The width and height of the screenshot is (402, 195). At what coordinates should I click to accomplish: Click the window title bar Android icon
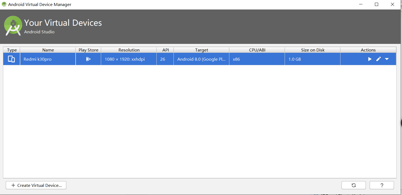pos(4,4)
